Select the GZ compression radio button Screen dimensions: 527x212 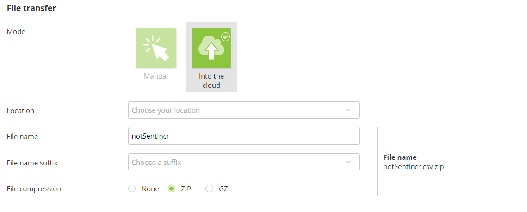click(209, 188)
